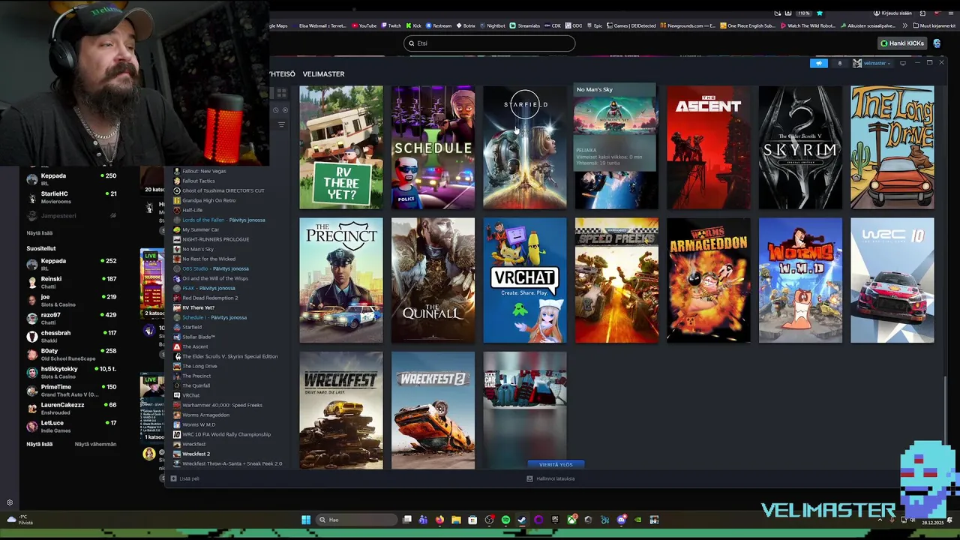The image size is (960, 540).
Task: Open the PrimeTime channel
Action: 70,391
